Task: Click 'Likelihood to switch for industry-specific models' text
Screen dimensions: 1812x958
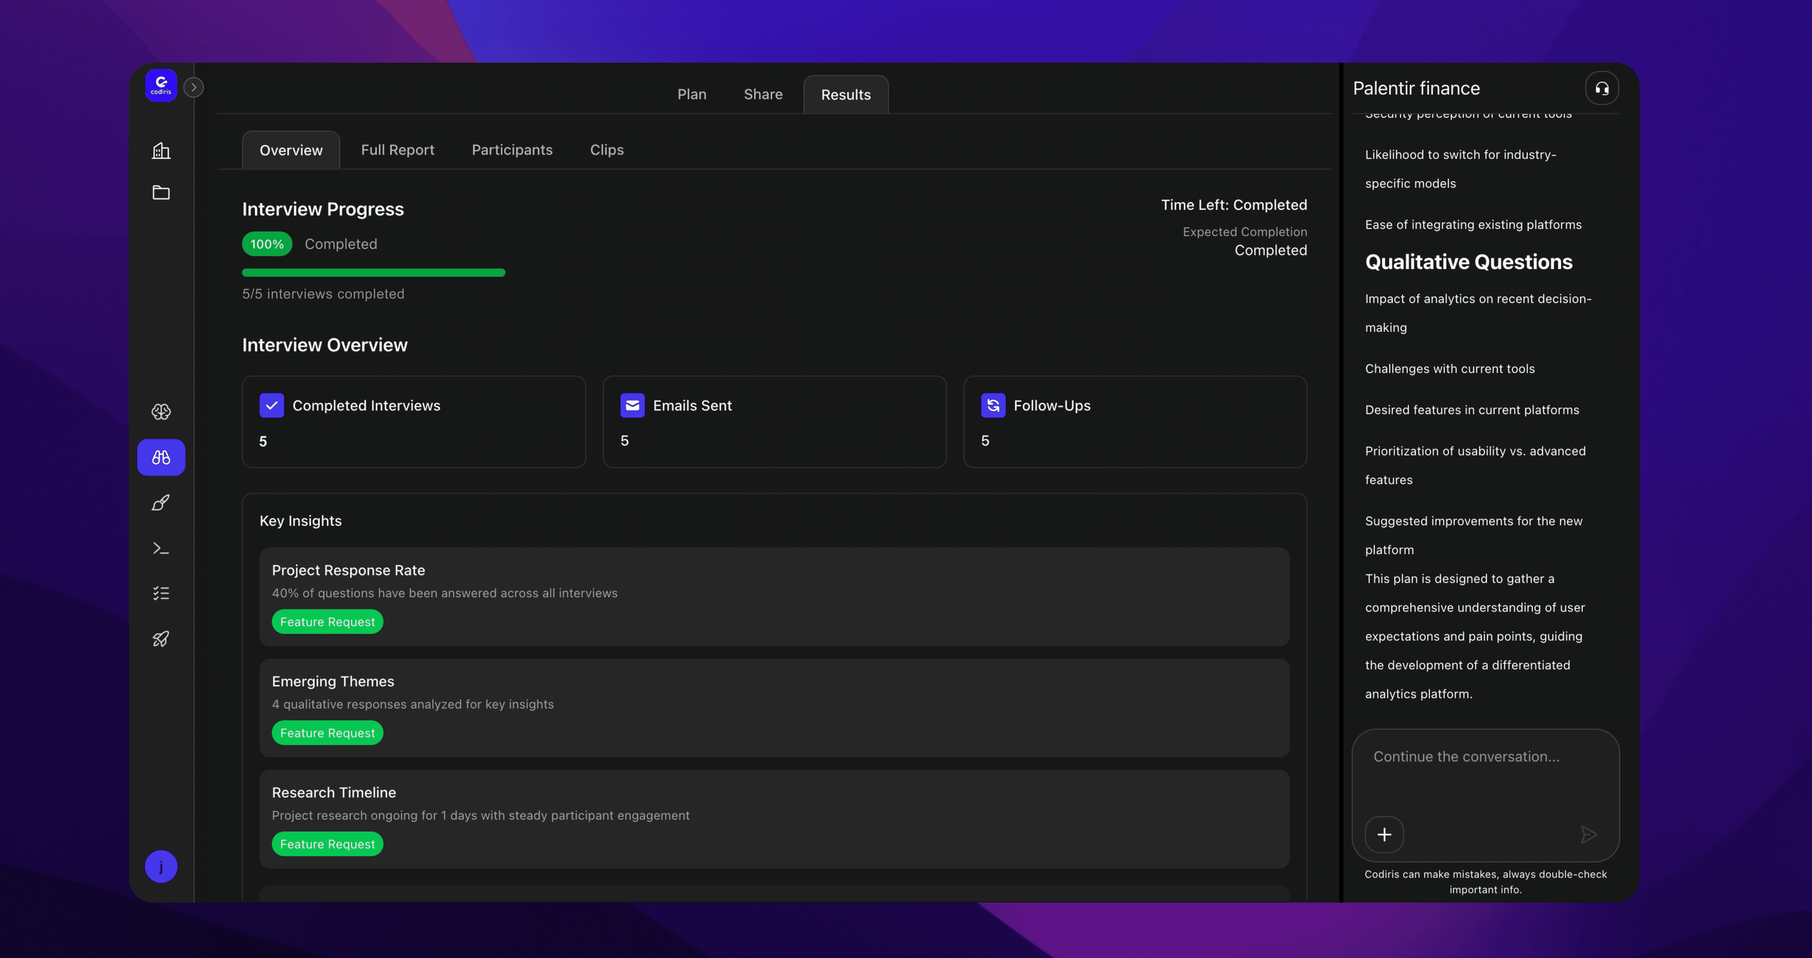Action: coord(1460,169)
